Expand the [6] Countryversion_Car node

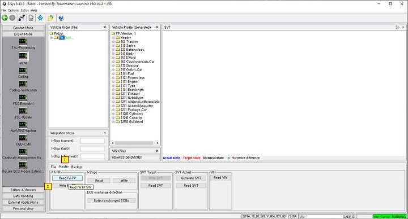click(x=113, y=62)
